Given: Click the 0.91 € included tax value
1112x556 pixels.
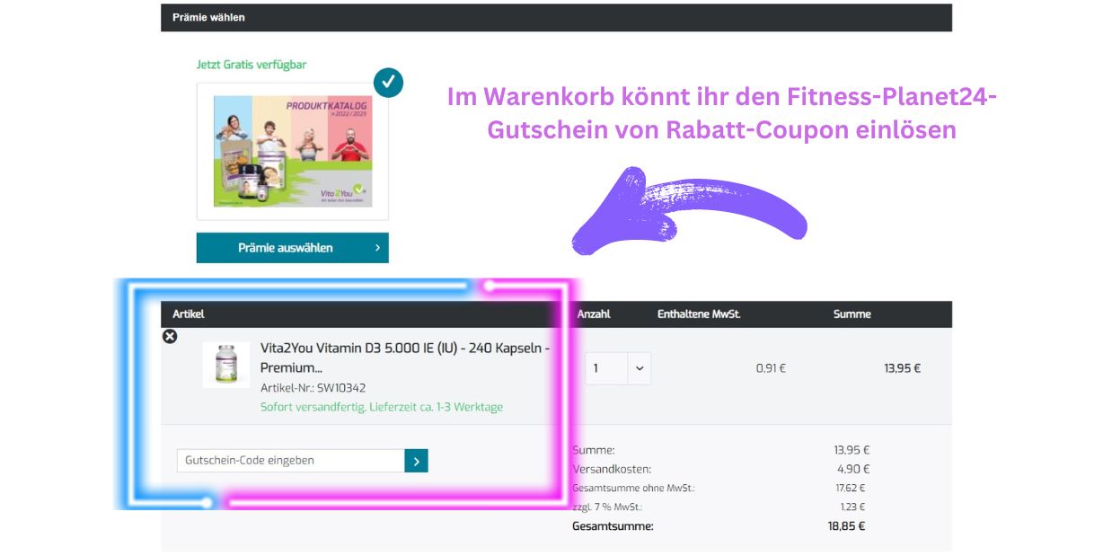Looking at the screenshot, I should pos(771,368).
